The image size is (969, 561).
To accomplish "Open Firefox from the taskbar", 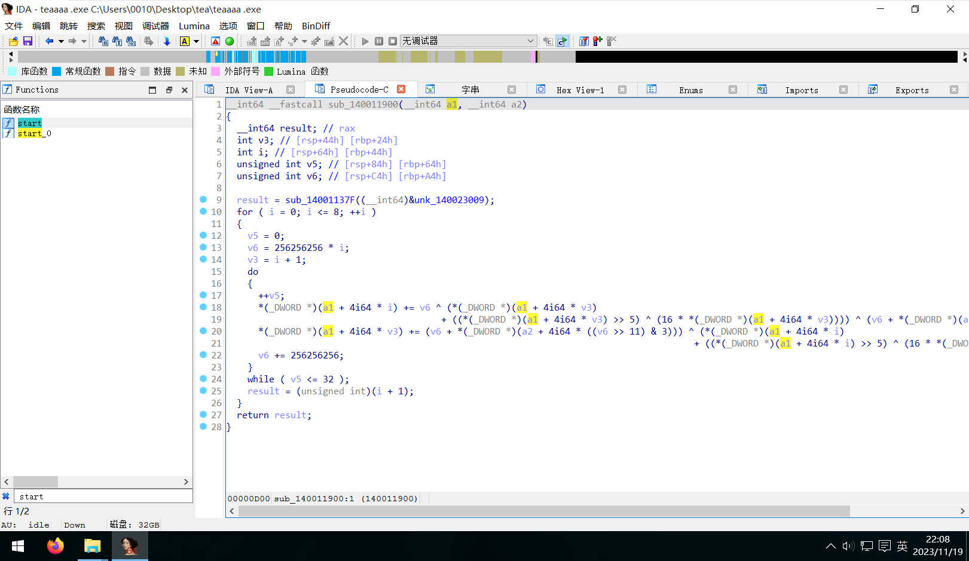I will pos(56,546).
